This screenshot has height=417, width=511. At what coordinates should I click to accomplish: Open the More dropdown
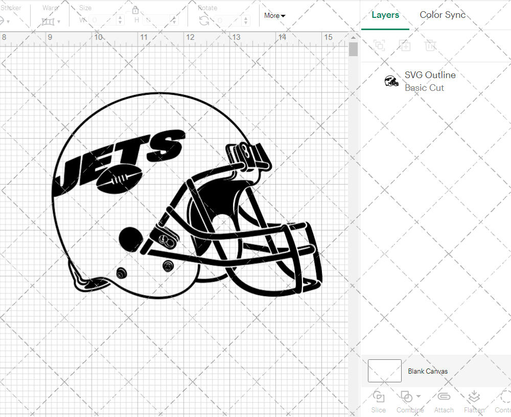point(274,16)
